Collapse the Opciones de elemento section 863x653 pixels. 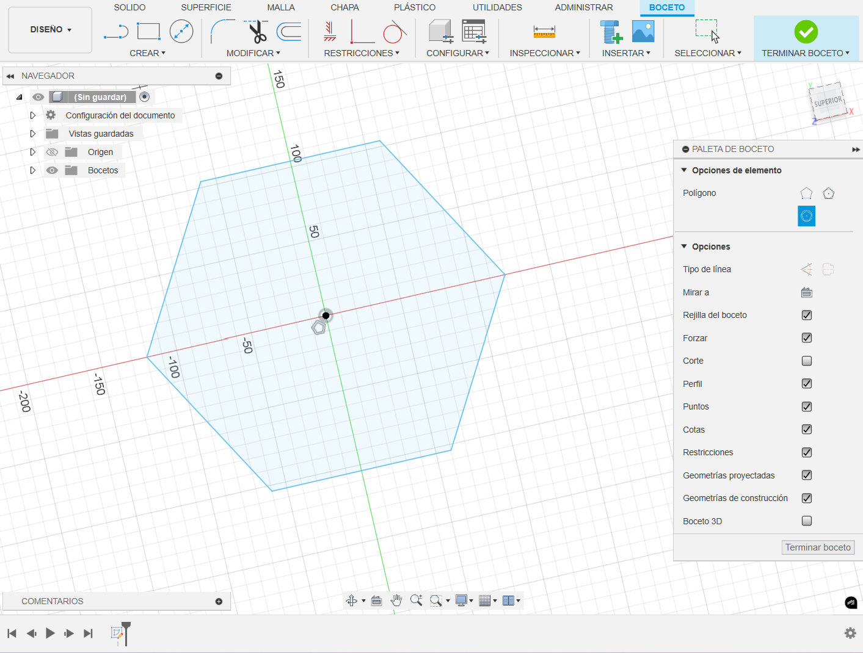click(x=684, y=170)
